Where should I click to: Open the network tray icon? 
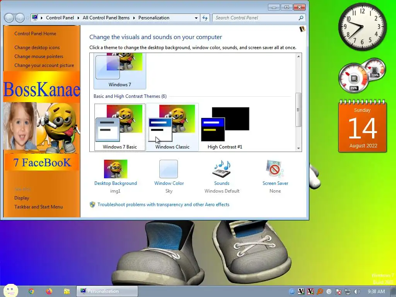(348, 292)
